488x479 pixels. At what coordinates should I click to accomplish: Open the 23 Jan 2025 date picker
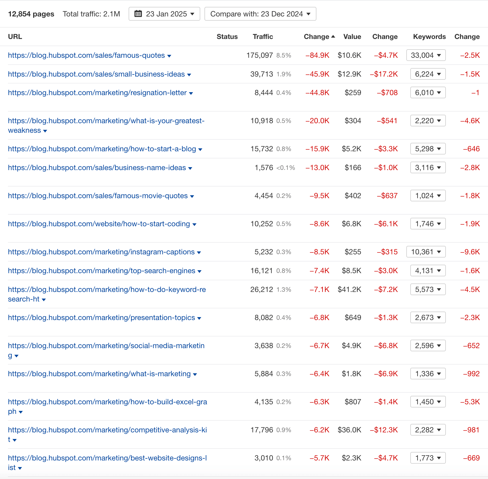[164, 14]
